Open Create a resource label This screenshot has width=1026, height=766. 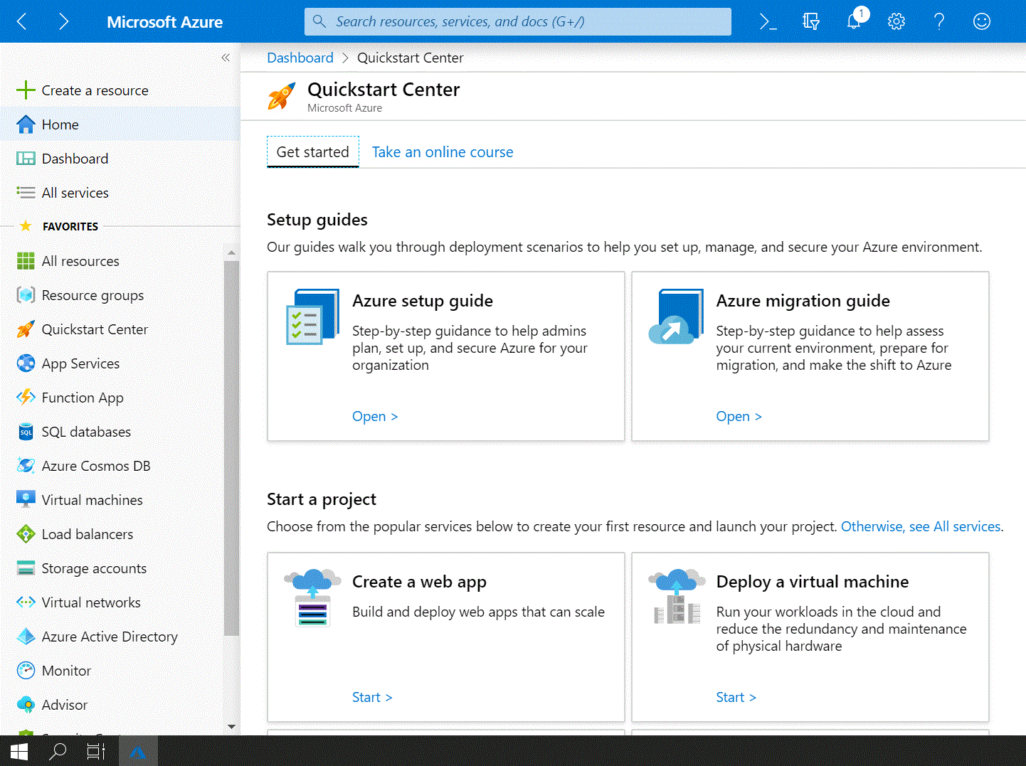click(95, 90)
